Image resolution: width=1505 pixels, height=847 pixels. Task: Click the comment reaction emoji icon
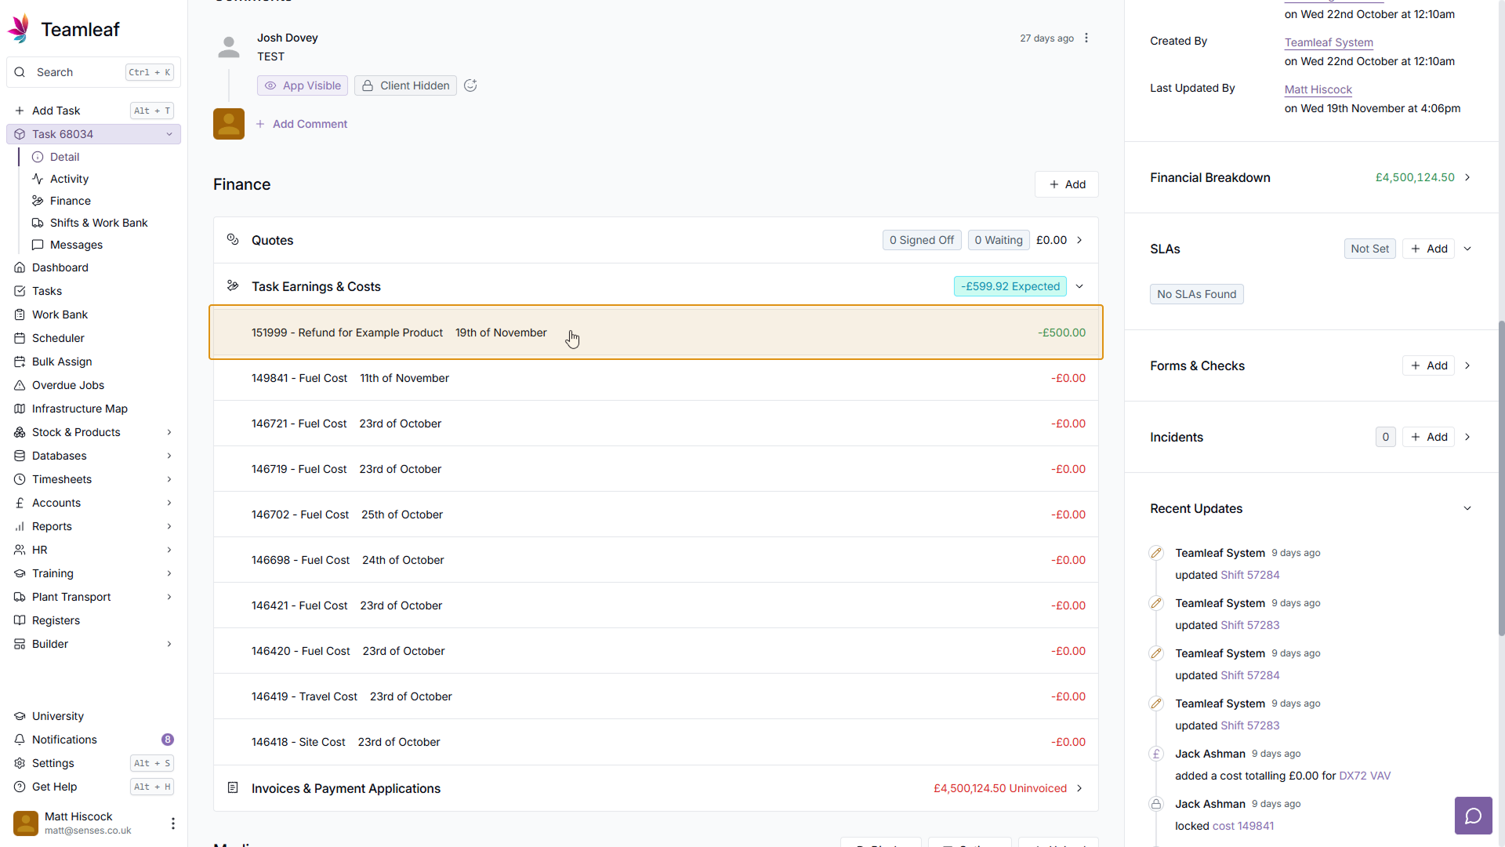[470, 85]
